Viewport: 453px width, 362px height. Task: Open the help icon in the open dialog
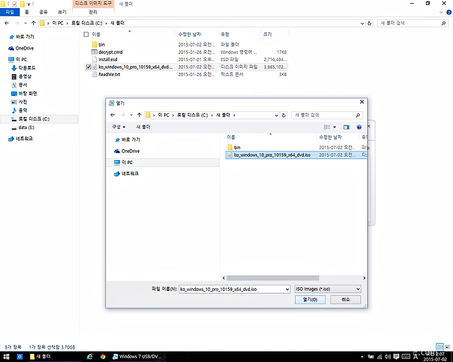359,127
